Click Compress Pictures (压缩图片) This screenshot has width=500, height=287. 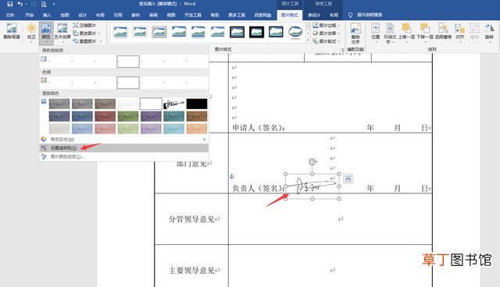[84, 26]
